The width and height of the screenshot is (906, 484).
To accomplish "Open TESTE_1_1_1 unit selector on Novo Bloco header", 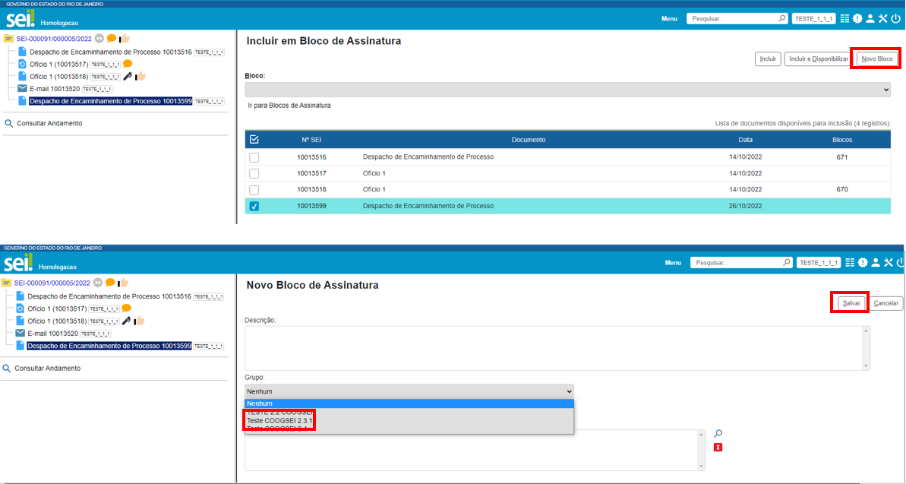I will pyautogui.click(x=819, y=263).
